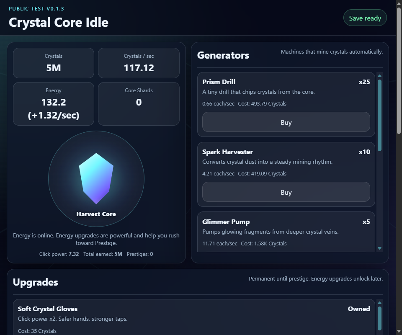402x335 pixels.
Task: Click the Prism Drill title
Action: click(x=219, y=82)
